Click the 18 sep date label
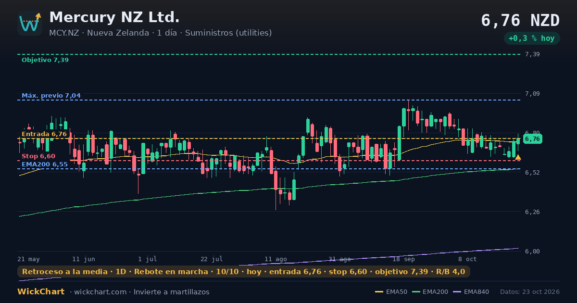Screen dimensions: 577x303 (x=403, y=259)
